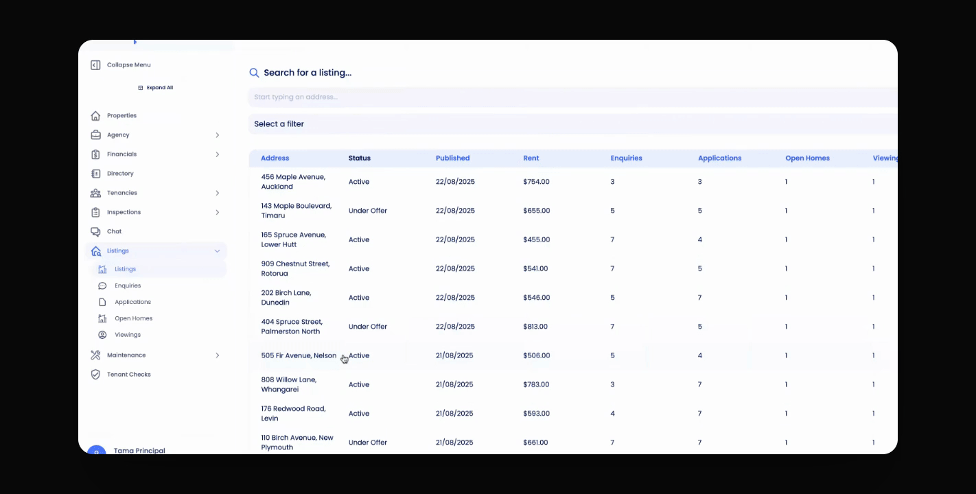
Task: Expand the Financials menu chevron
Action: pos(217,154)
